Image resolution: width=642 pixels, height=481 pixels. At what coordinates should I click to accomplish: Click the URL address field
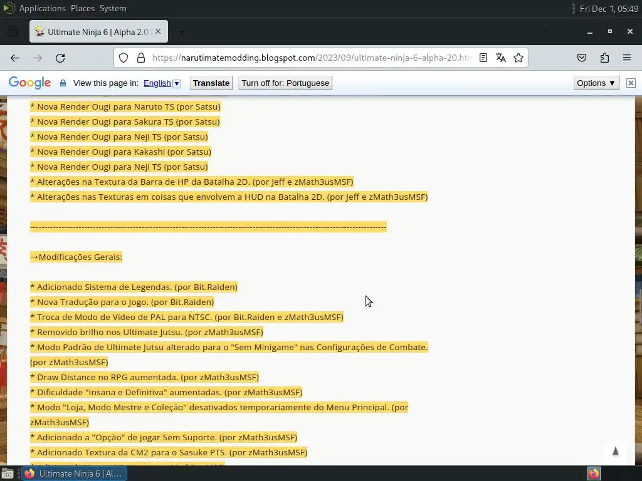[x=311, y=58]
